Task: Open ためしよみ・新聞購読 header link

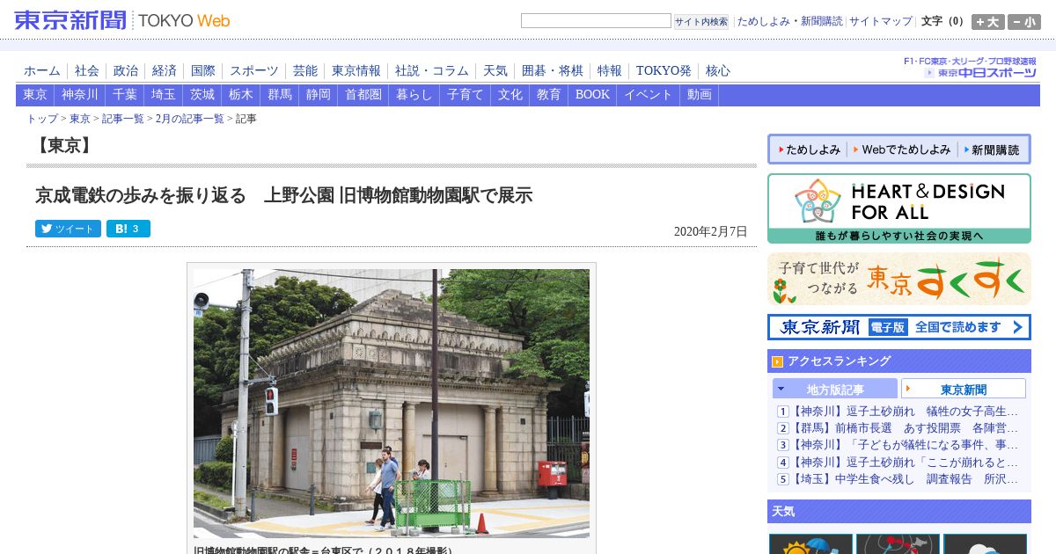Action: pyautogui.click(x=789, y=21)
